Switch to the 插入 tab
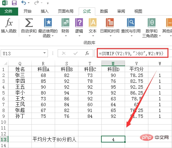This screenshot has height=148, width=172. [x=44, y=11]
